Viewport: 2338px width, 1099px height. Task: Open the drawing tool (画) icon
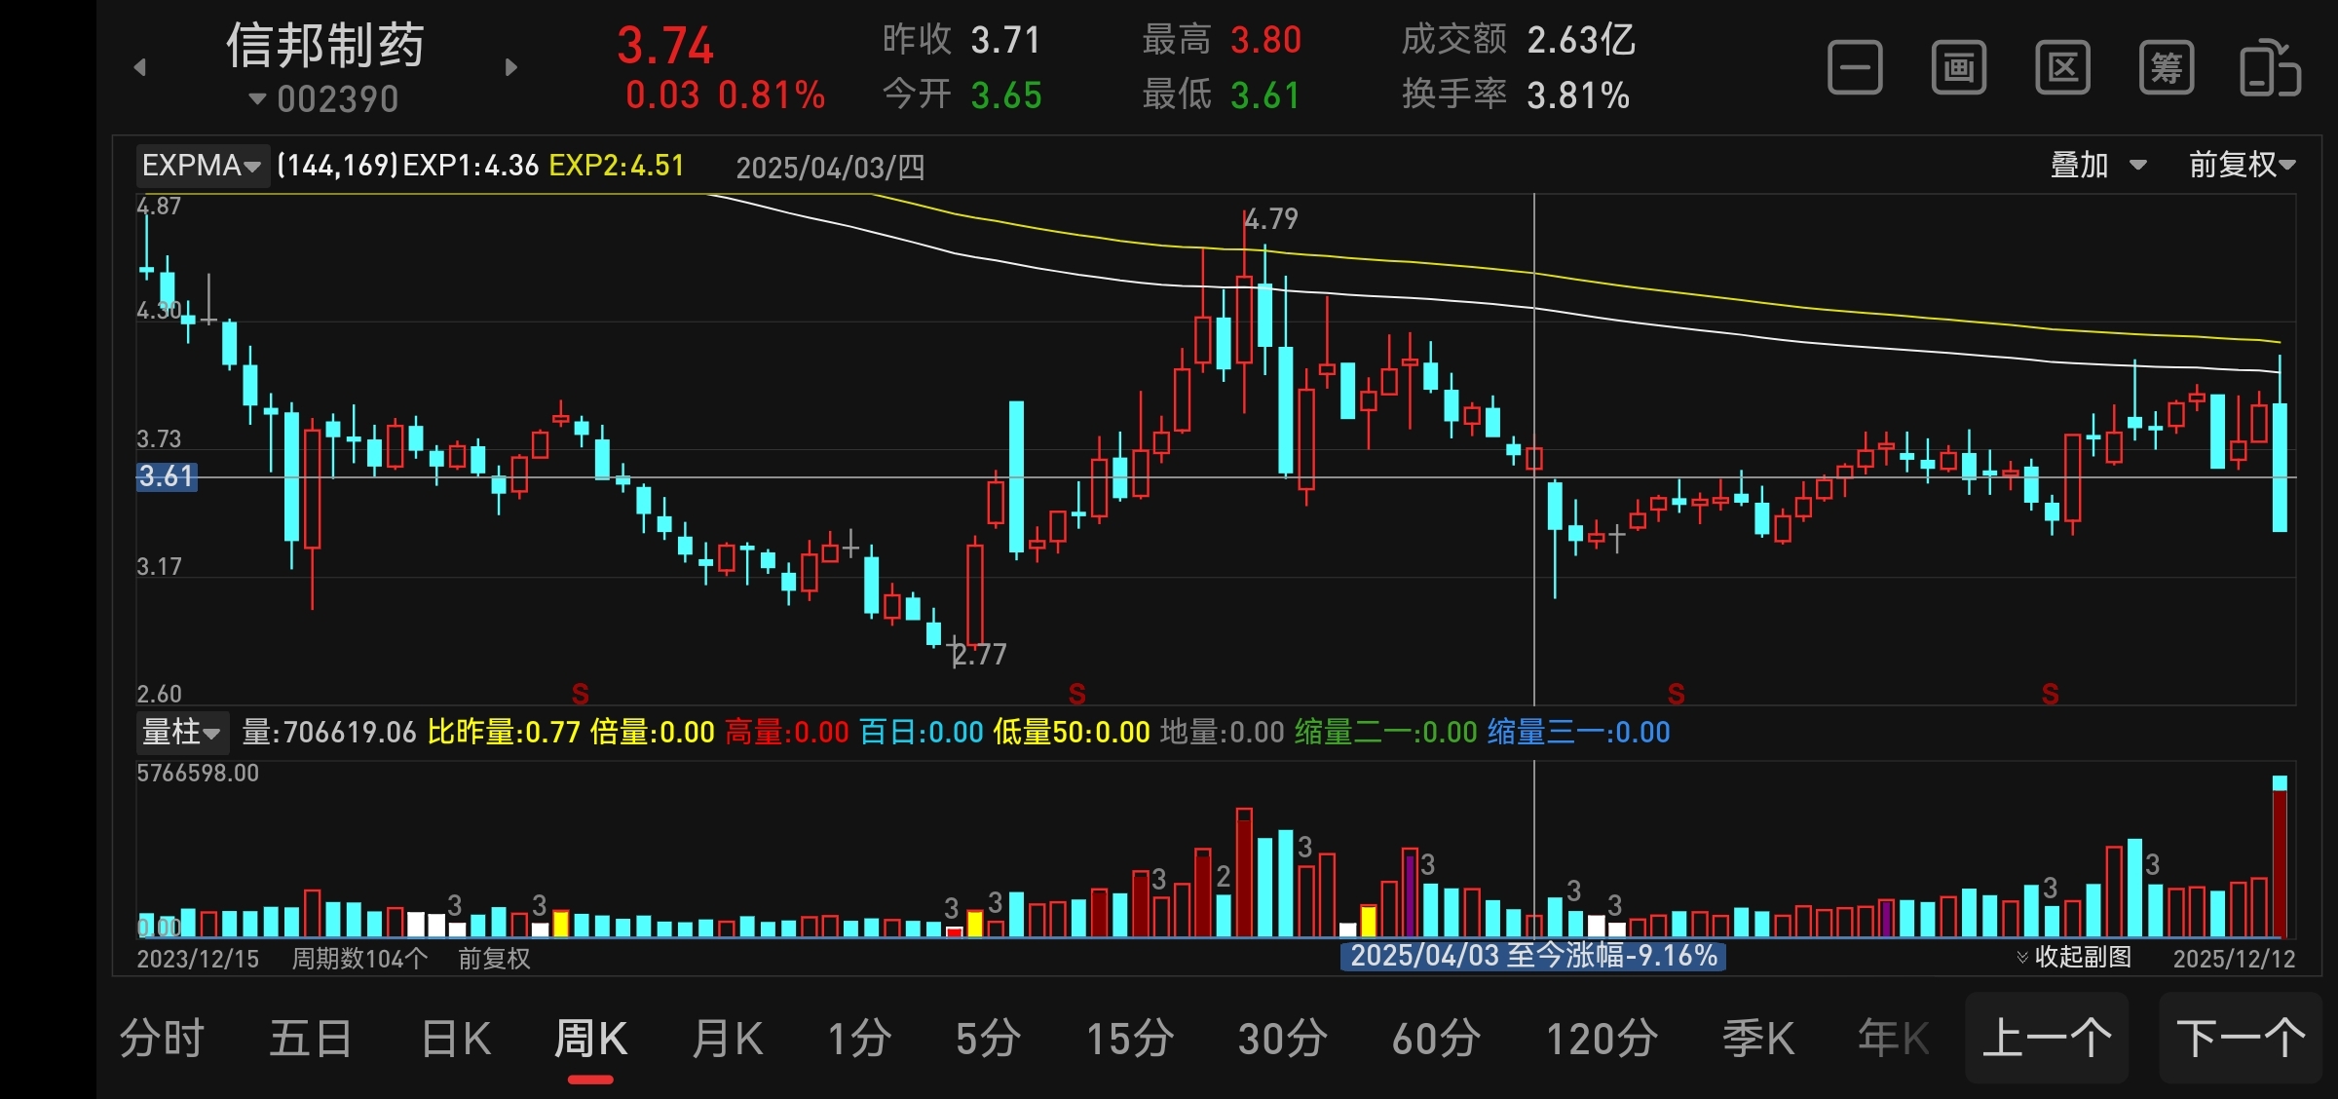tap(1958, 68)
